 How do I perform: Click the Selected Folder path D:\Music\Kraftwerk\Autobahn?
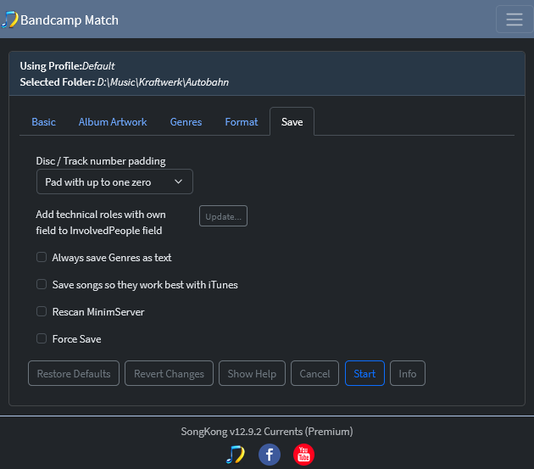tap(163, 82)
